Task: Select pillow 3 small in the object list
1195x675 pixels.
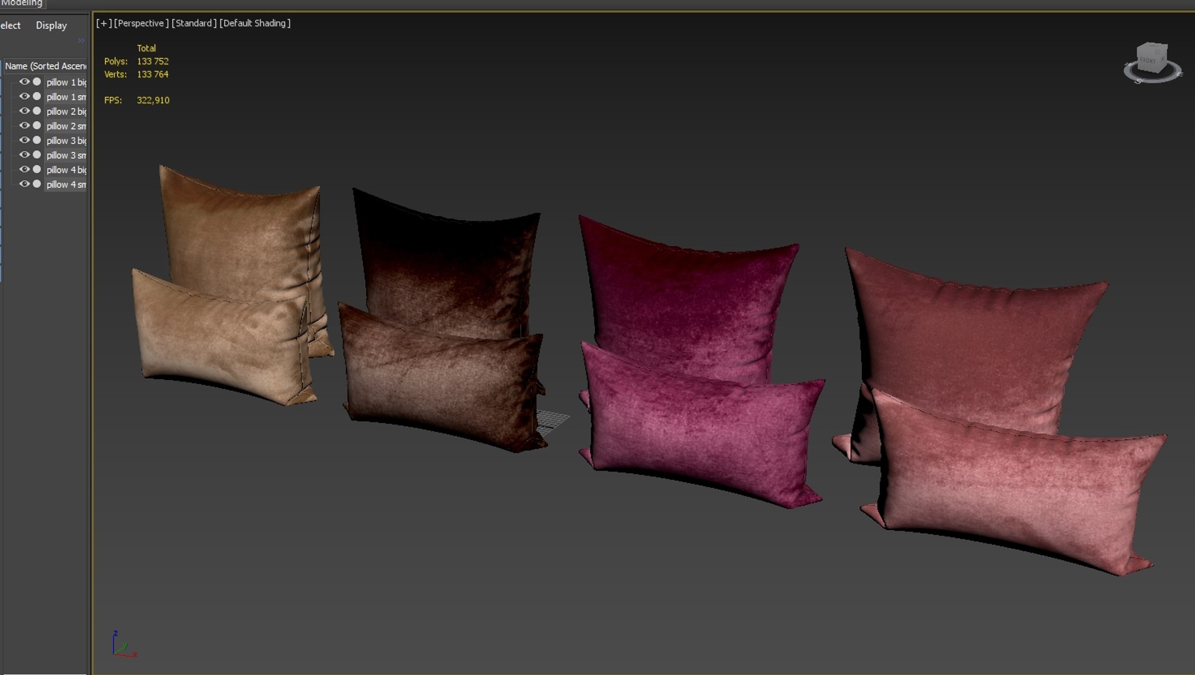Action: [x=66, y=155]
